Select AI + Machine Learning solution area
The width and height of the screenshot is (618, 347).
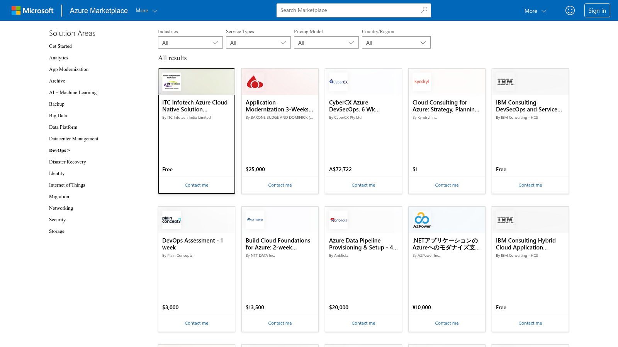pyautogui.click(x=73, y=93)
